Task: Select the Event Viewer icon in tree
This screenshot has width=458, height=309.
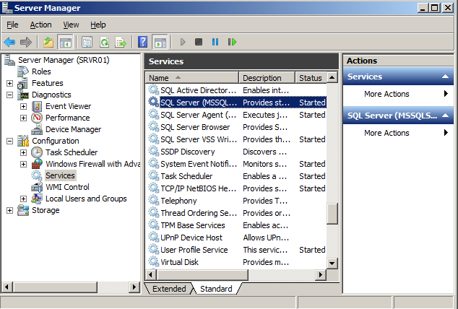Action: tap(37, 106)
